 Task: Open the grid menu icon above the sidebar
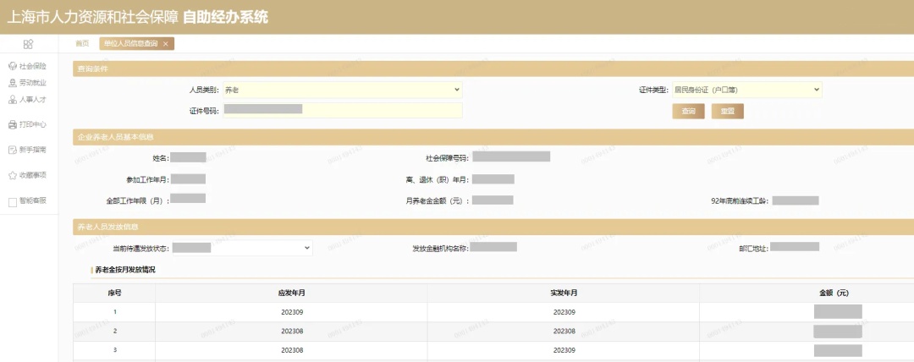pyautogui.click(x=28, y=44)
